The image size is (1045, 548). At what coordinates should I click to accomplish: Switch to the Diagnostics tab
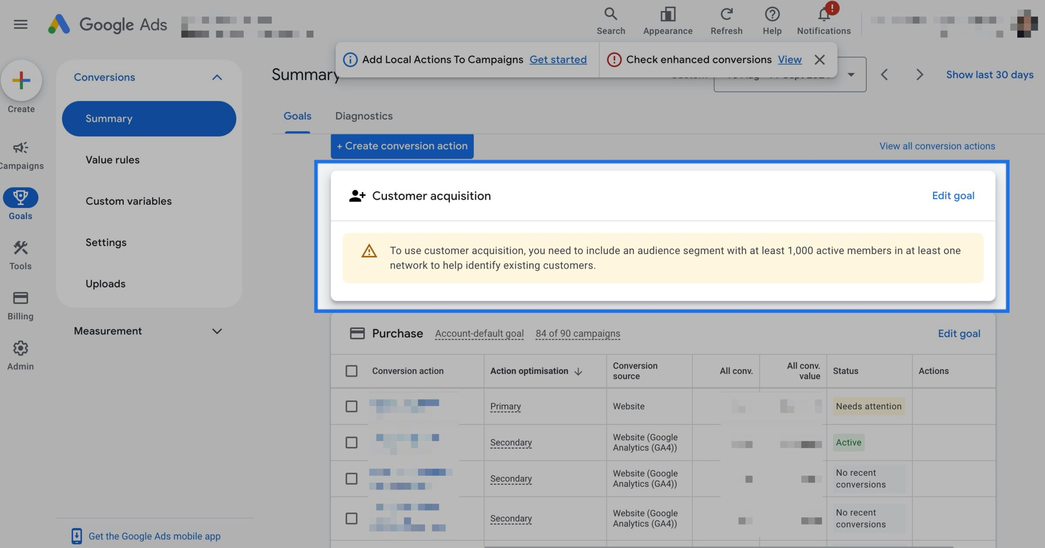tap(364, 116)
